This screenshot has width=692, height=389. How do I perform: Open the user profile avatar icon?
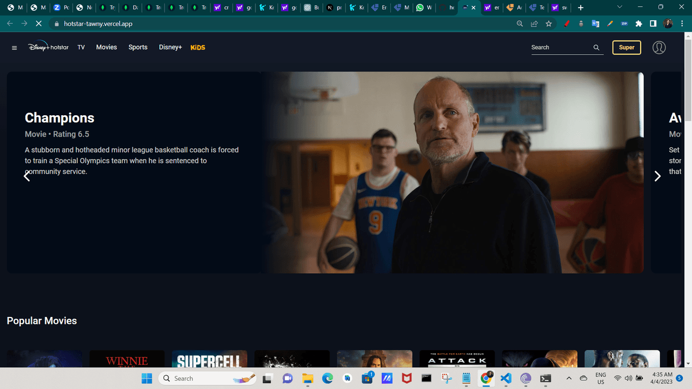659,47
